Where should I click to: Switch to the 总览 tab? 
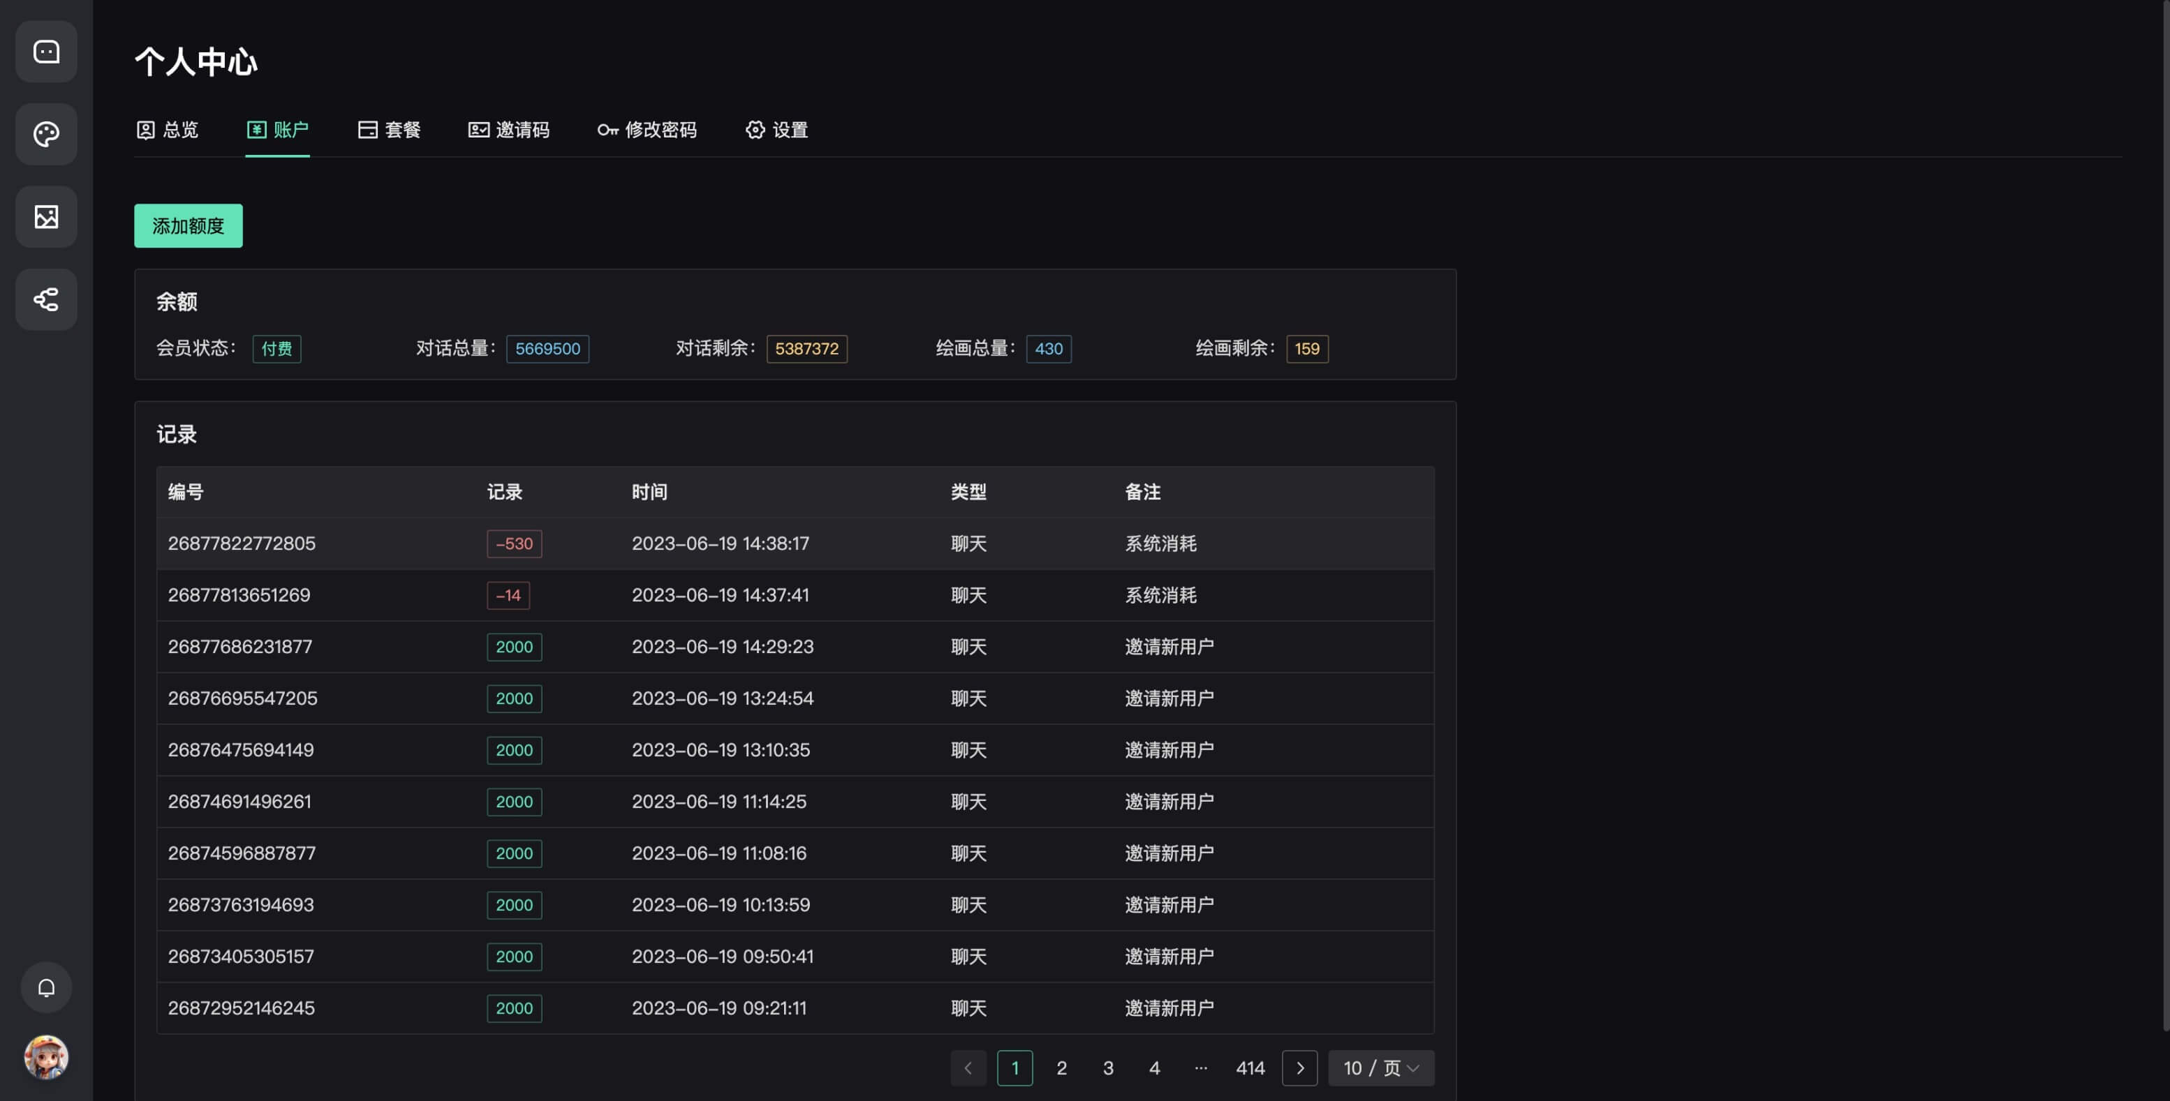point(168,130)
